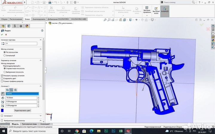The height and width of the screenshot is (134, 215).
Task: Click Zoom to Area in view toolbar
Action: (x=109, y=20)
